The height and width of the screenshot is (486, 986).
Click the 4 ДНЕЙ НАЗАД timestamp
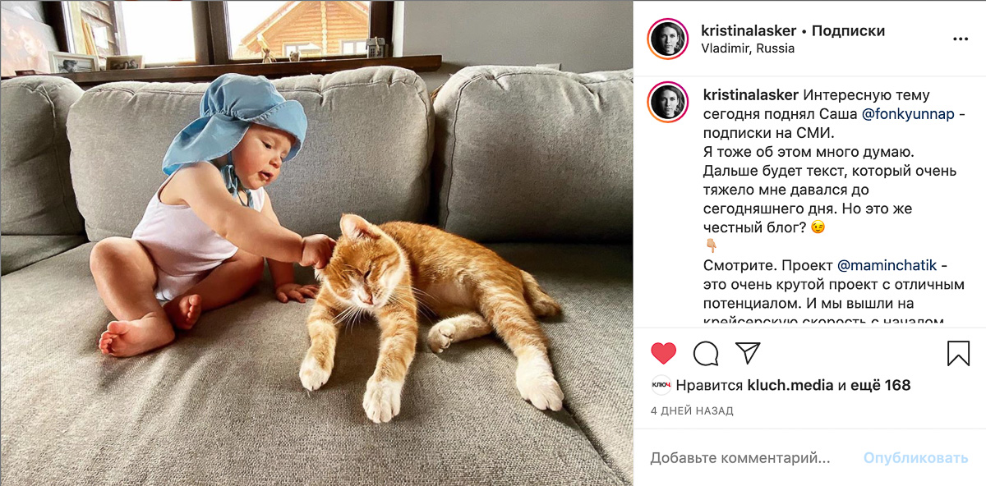pyautogui.click(x=692, y=410)
